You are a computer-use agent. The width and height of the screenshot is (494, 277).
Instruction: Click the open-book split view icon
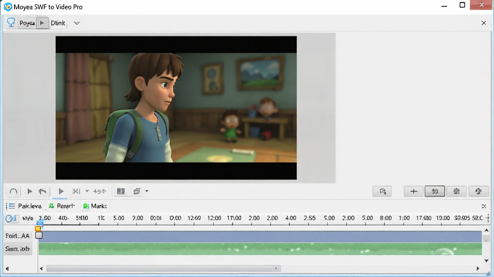(x=121, y=191)
